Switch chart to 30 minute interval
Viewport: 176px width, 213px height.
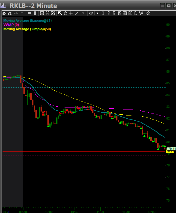[125, 13]
